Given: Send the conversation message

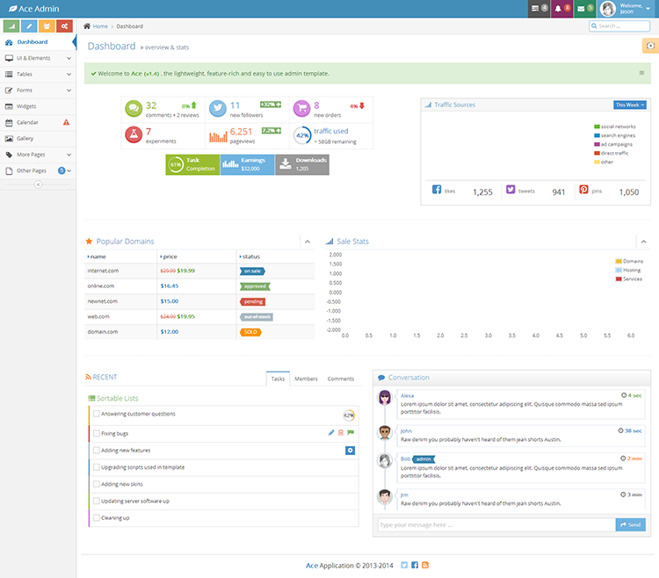Looking at the screenshot, I should 630,524.
